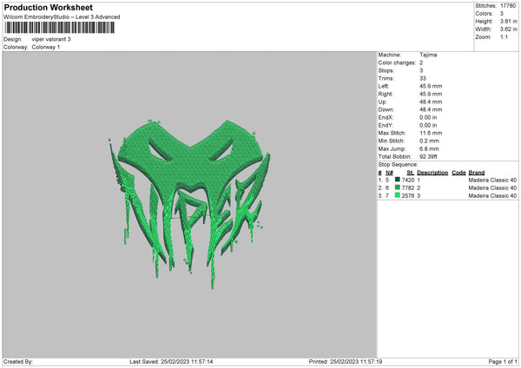Click stitch count 7420 in stop 1
Viewport: 521px width, 368px height.
(408, 180)
